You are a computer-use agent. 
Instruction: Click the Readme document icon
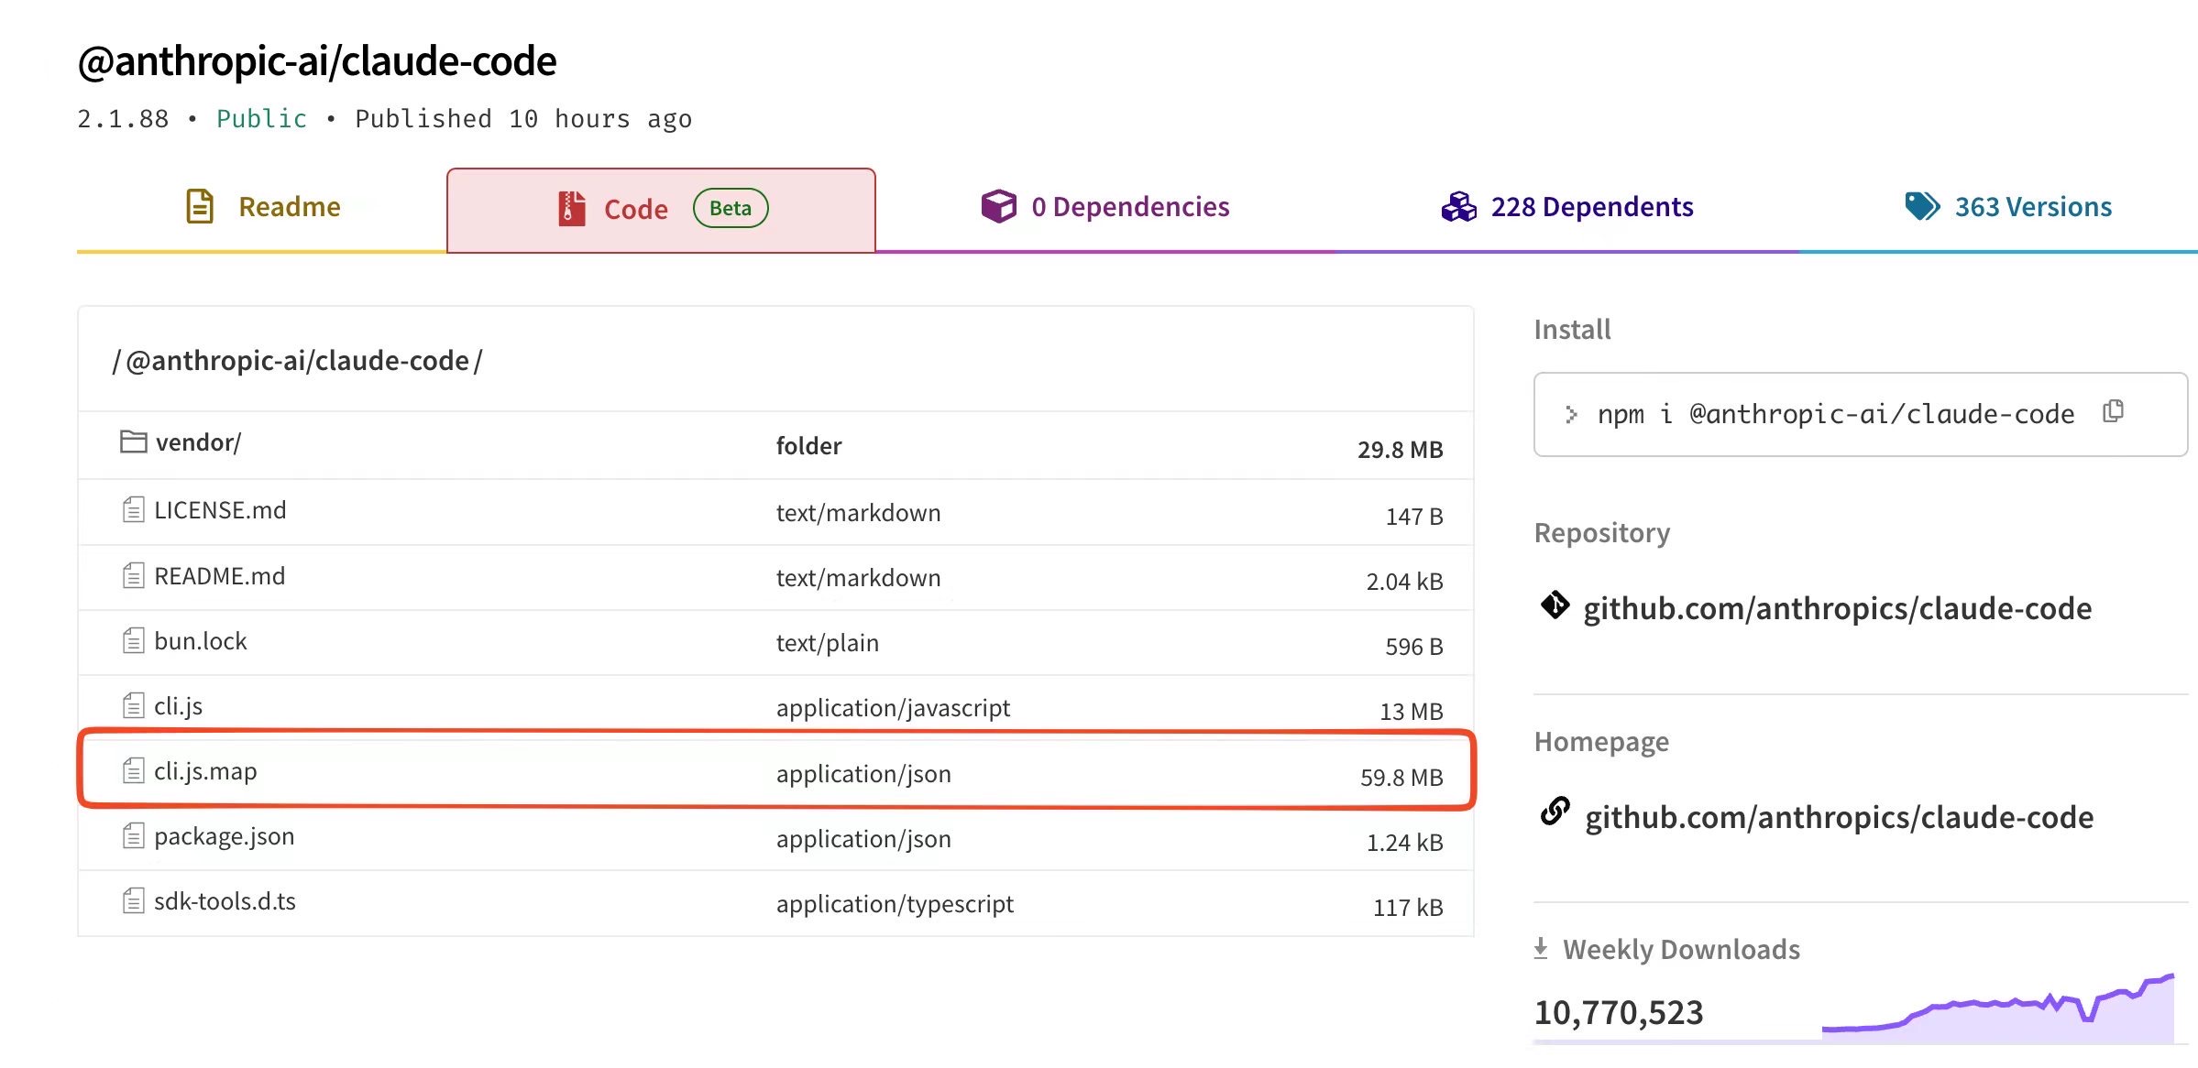200,206
